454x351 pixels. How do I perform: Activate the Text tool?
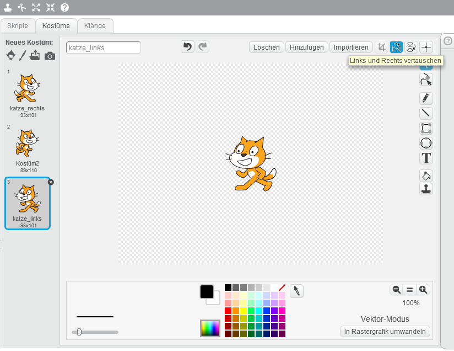(426, 158)
